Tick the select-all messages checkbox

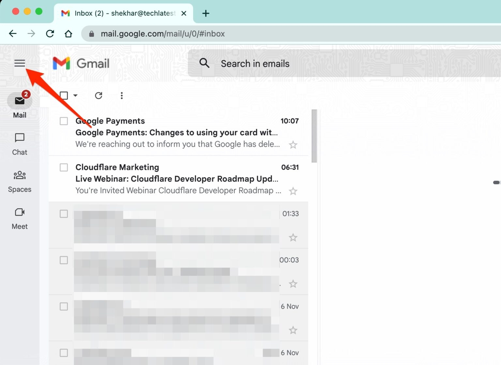(64, 95)
